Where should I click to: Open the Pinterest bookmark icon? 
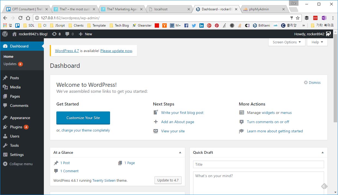tap(217, 25)
